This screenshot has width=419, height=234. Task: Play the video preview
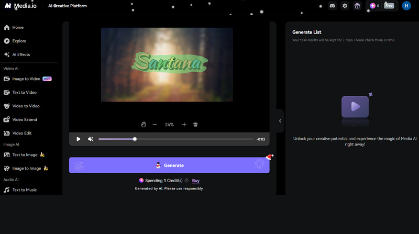click(79, 139)
